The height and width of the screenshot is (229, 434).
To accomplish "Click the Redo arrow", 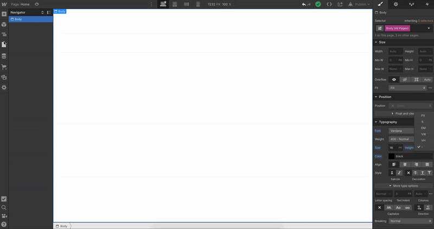I will pyautogui.click(x=309, y=4).
